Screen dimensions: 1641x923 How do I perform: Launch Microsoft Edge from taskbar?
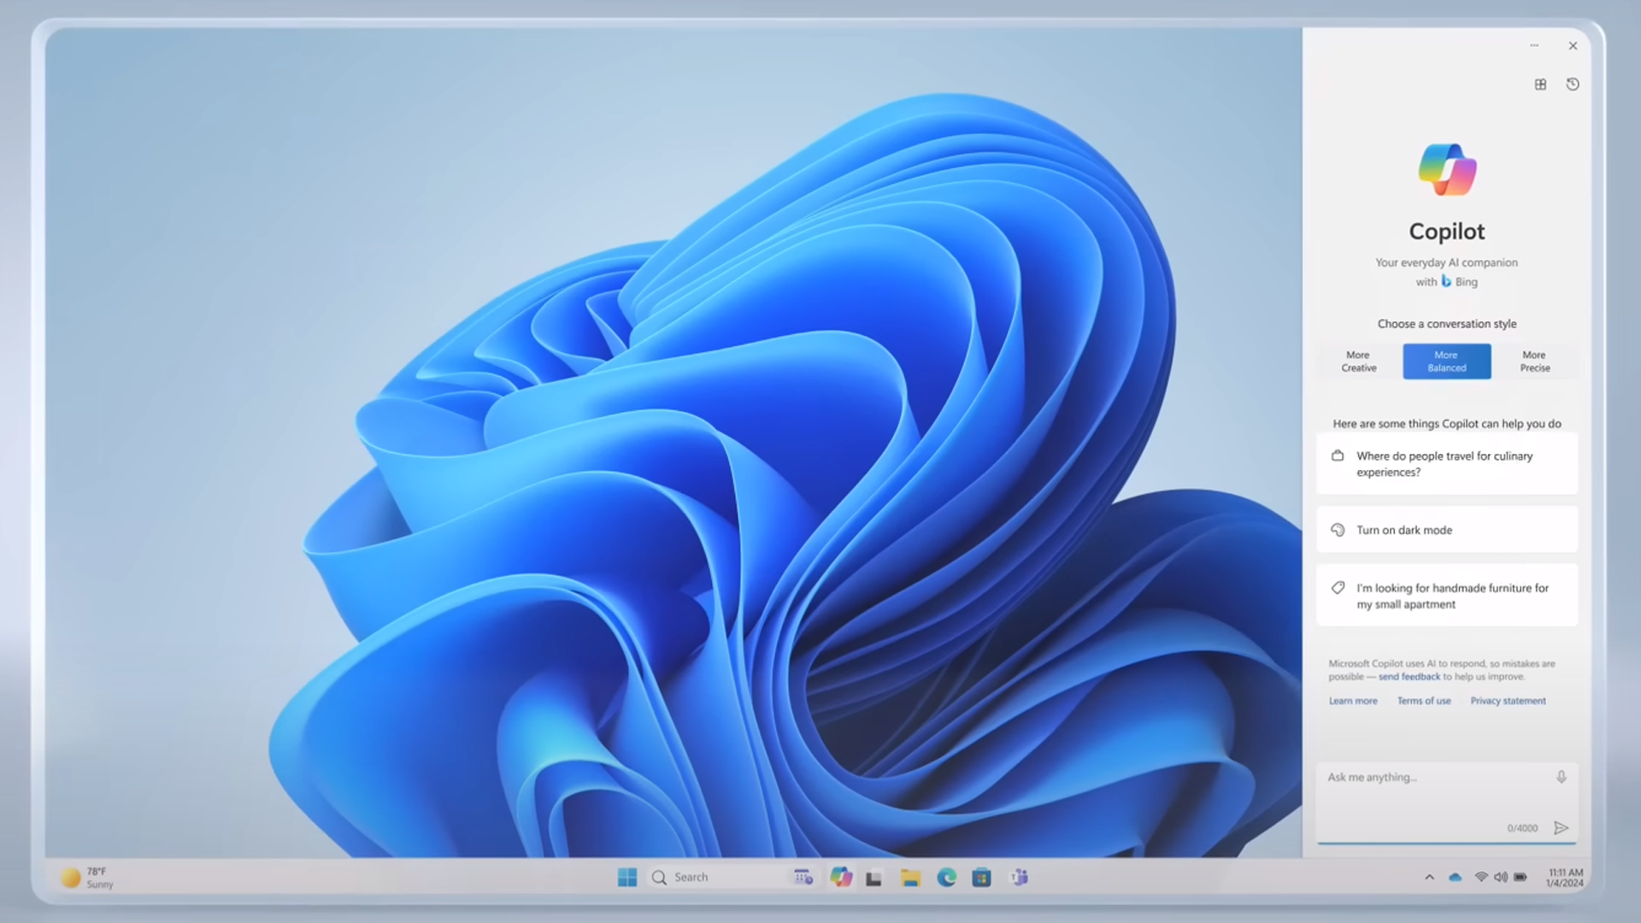pos(946,877)
